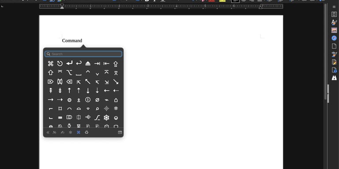Insert the Caps Lock arrow symbol

tap(116, 64)
